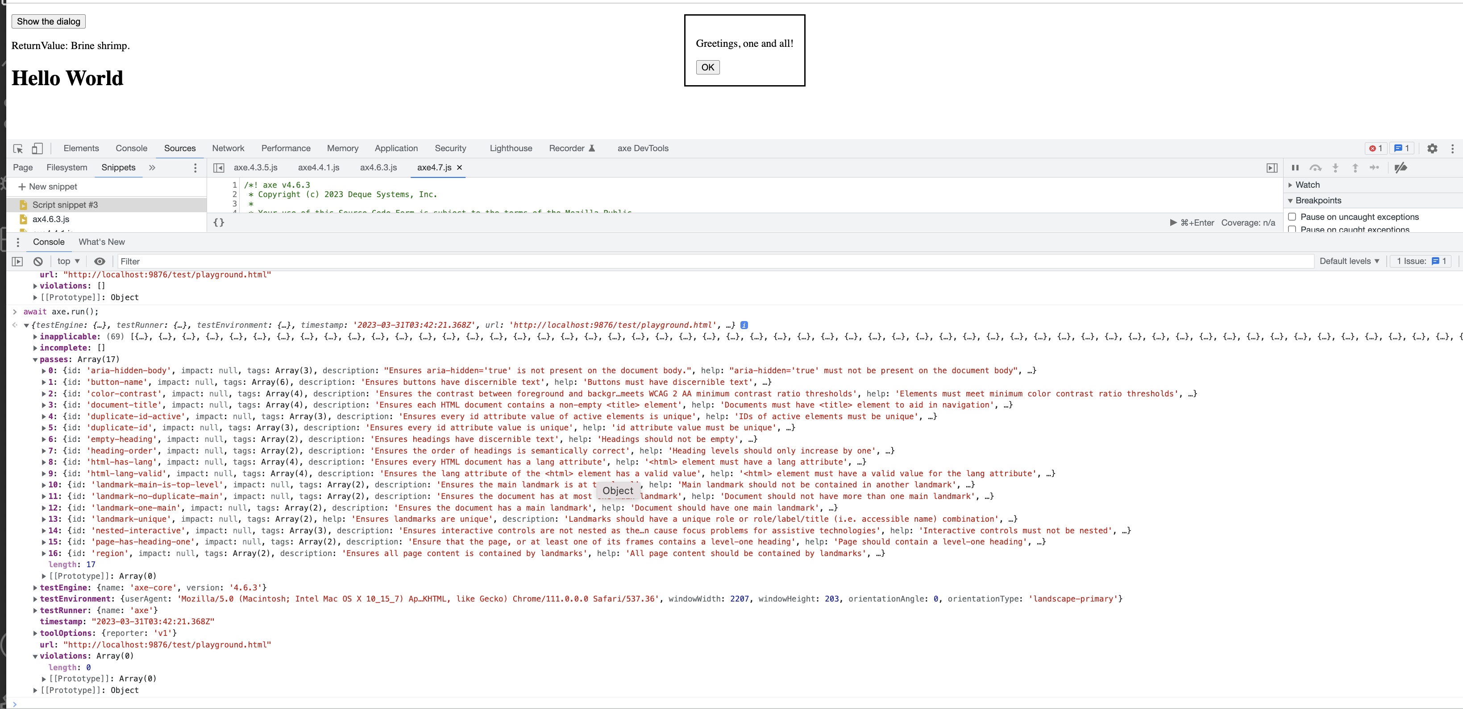This screenshot has height=709, width=1463.
Task: Open the Default levels dropdown
Action: [x=1350, y=261]
